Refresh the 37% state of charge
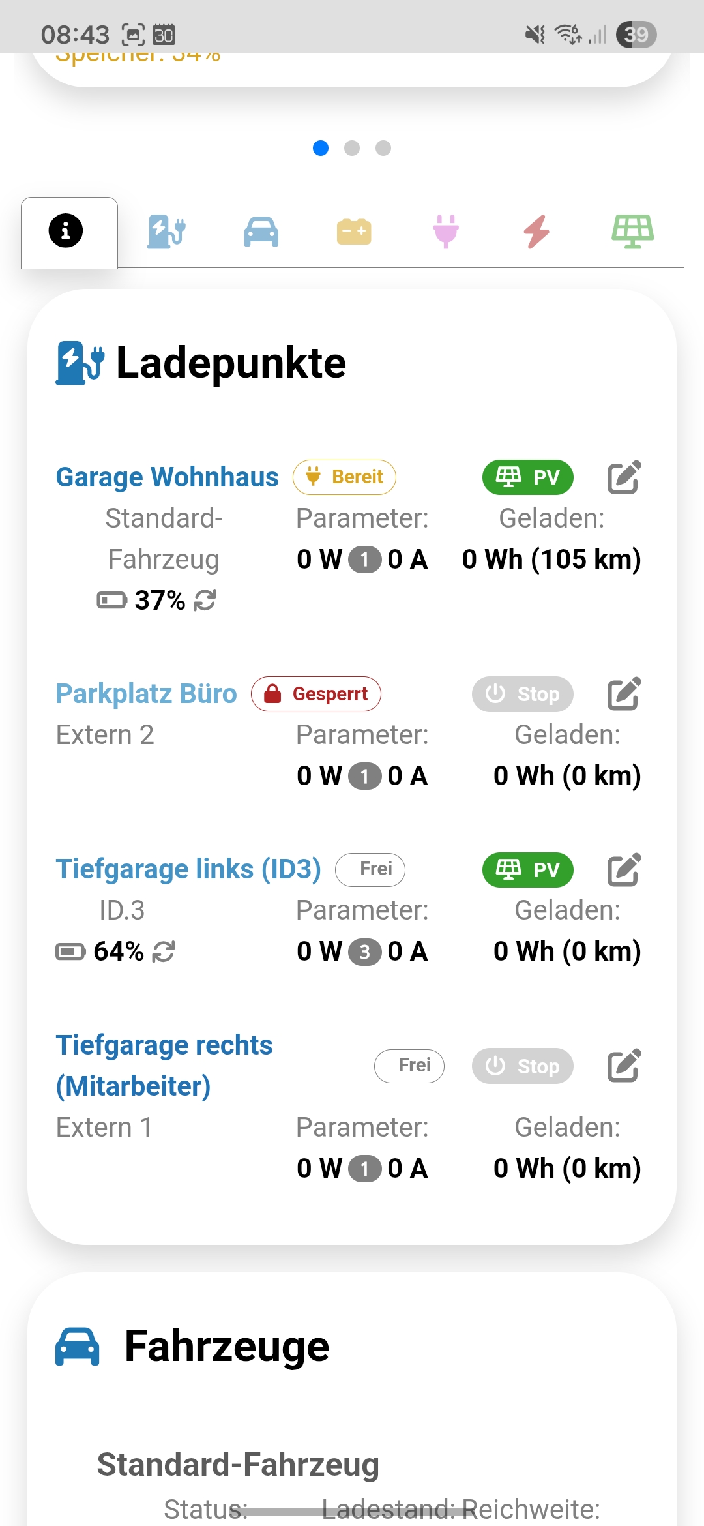The width and height of the screenshot is (704, 1526). click(205, 600)
